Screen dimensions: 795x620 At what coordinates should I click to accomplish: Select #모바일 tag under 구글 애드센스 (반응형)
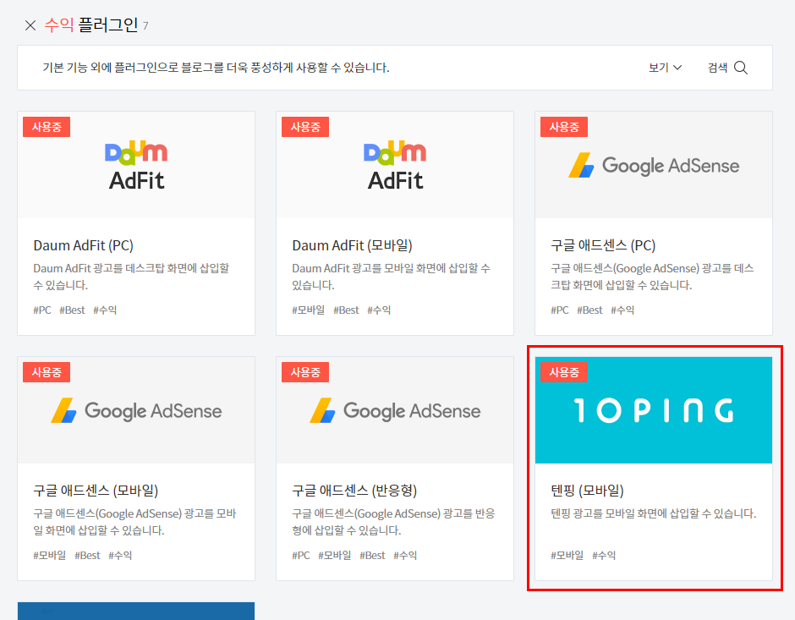click(335, 556)
